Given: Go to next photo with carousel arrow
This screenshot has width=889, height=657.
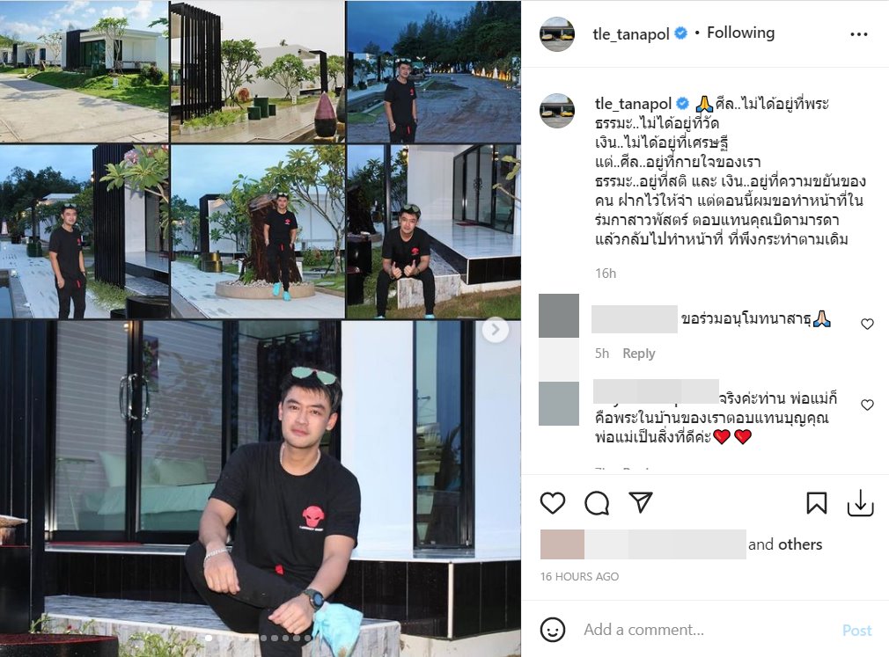Looking at the screenshot, I should click(x=495, y=330).
